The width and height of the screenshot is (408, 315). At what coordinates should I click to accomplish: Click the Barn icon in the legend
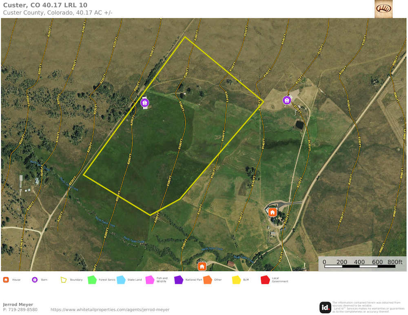35,280
